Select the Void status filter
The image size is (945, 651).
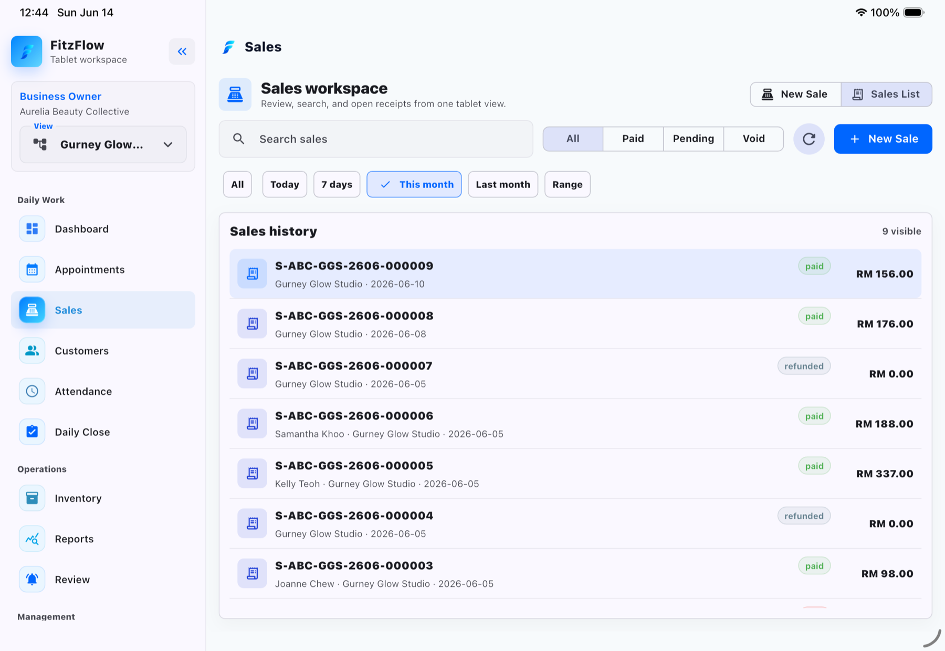(753, 139)
